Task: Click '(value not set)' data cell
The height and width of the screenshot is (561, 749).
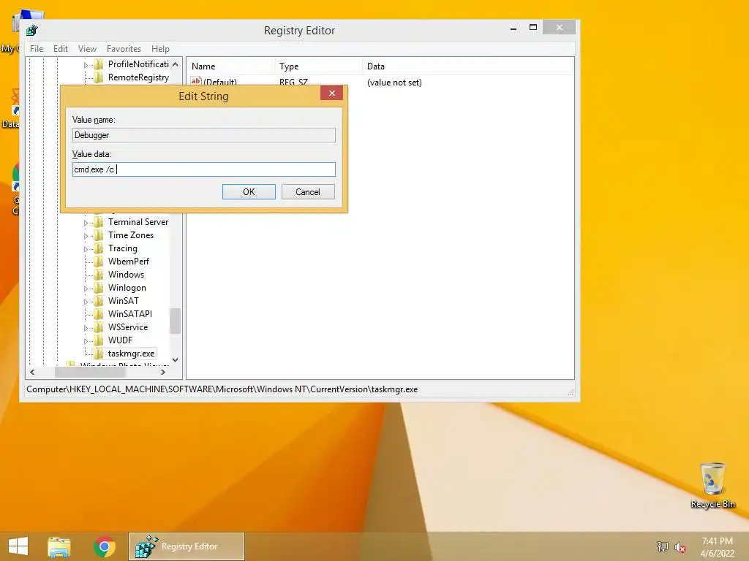Action: [394, 83]
